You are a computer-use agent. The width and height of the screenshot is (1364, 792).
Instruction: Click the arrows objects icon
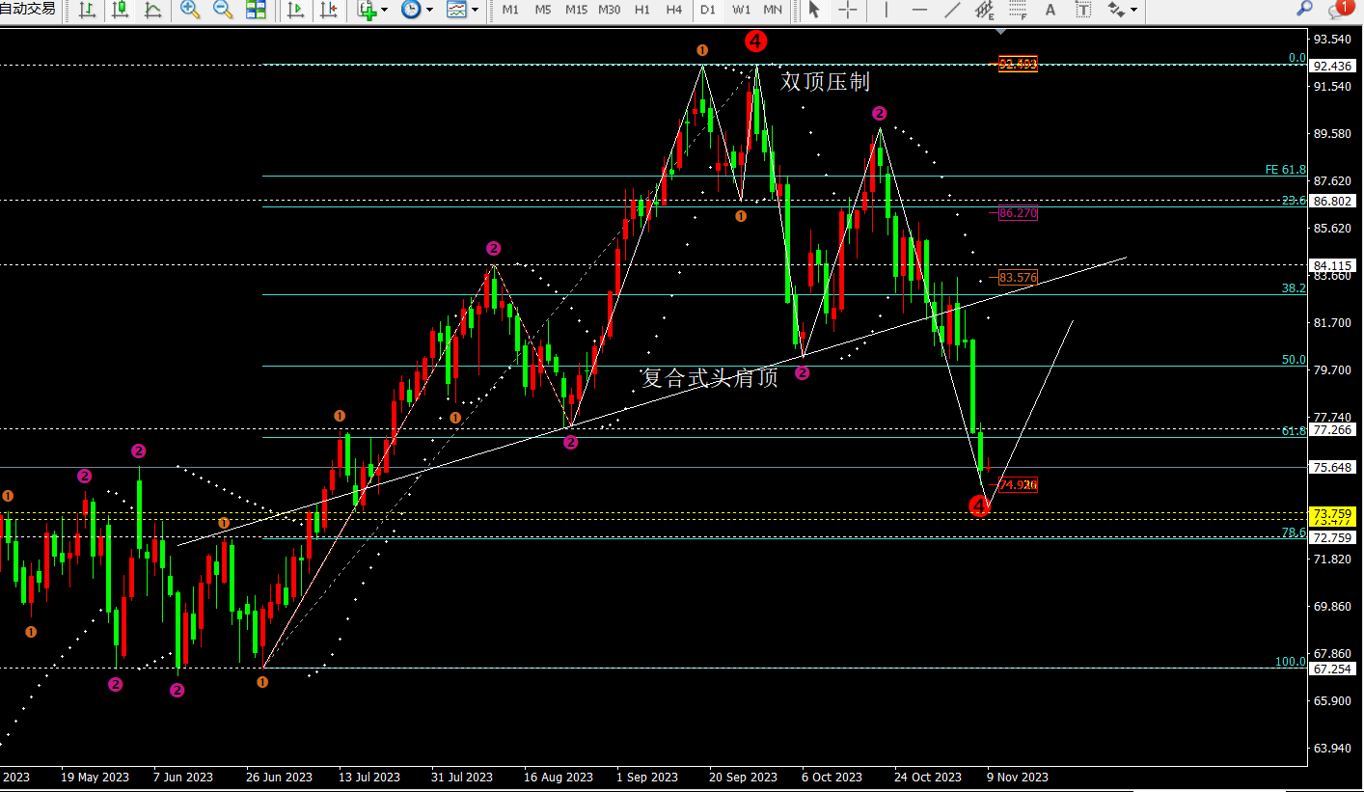[x=1116, y=10]
